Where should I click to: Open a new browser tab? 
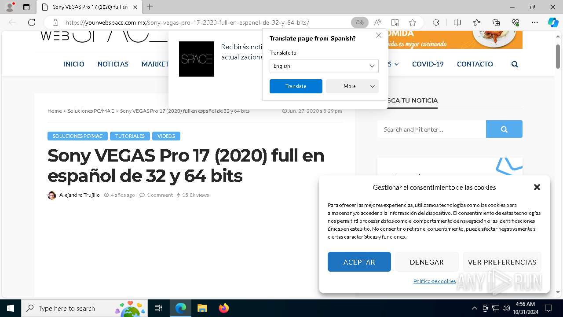(x=150, y=7)
